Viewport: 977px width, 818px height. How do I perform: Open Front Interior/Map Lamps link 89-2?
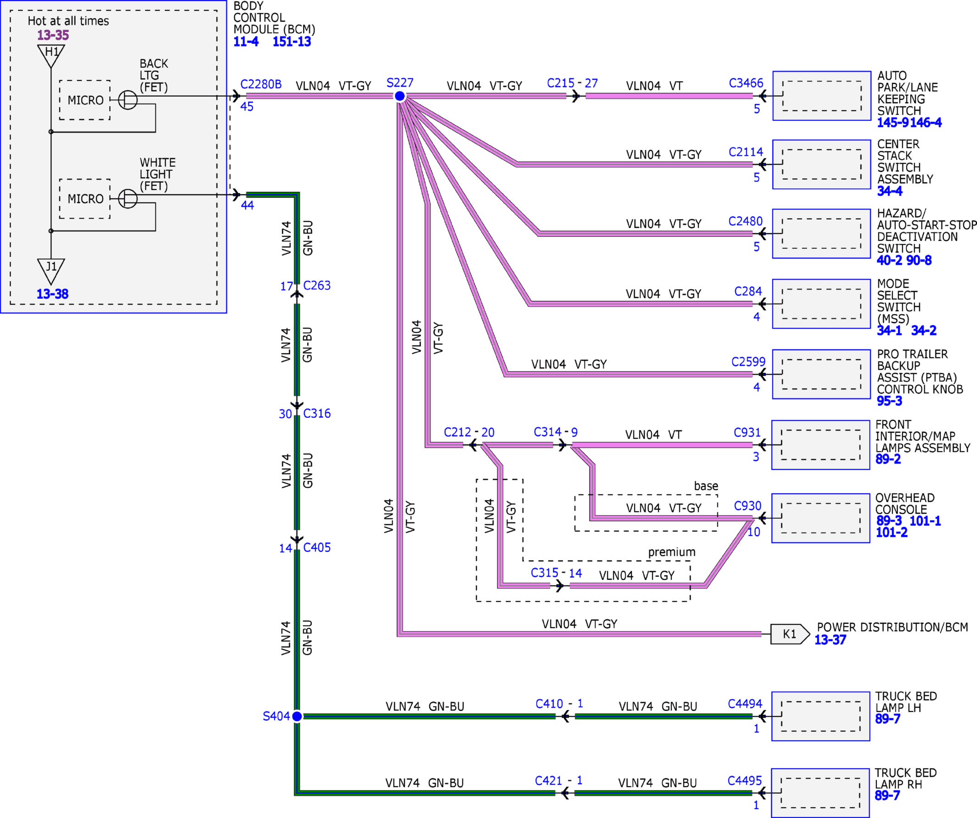click(x=888, y=459)
